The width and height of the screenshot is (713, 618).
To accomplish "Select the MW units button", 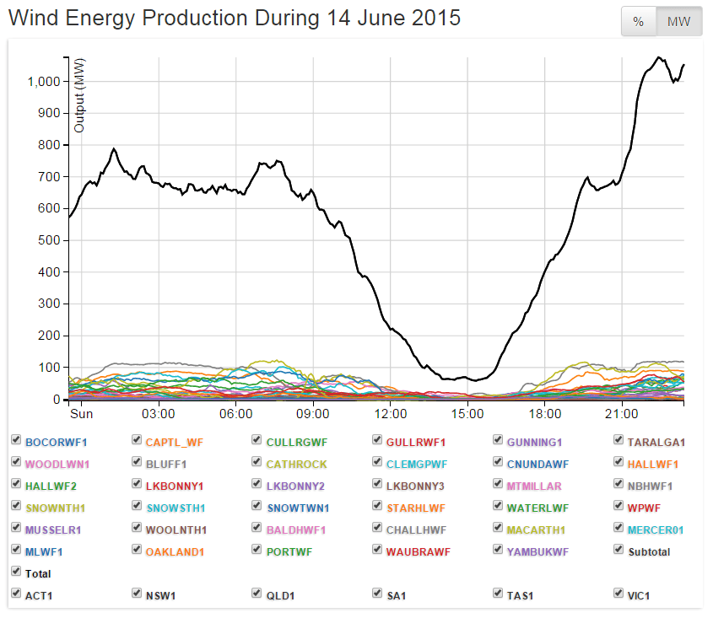I will [x=678, y=22].
